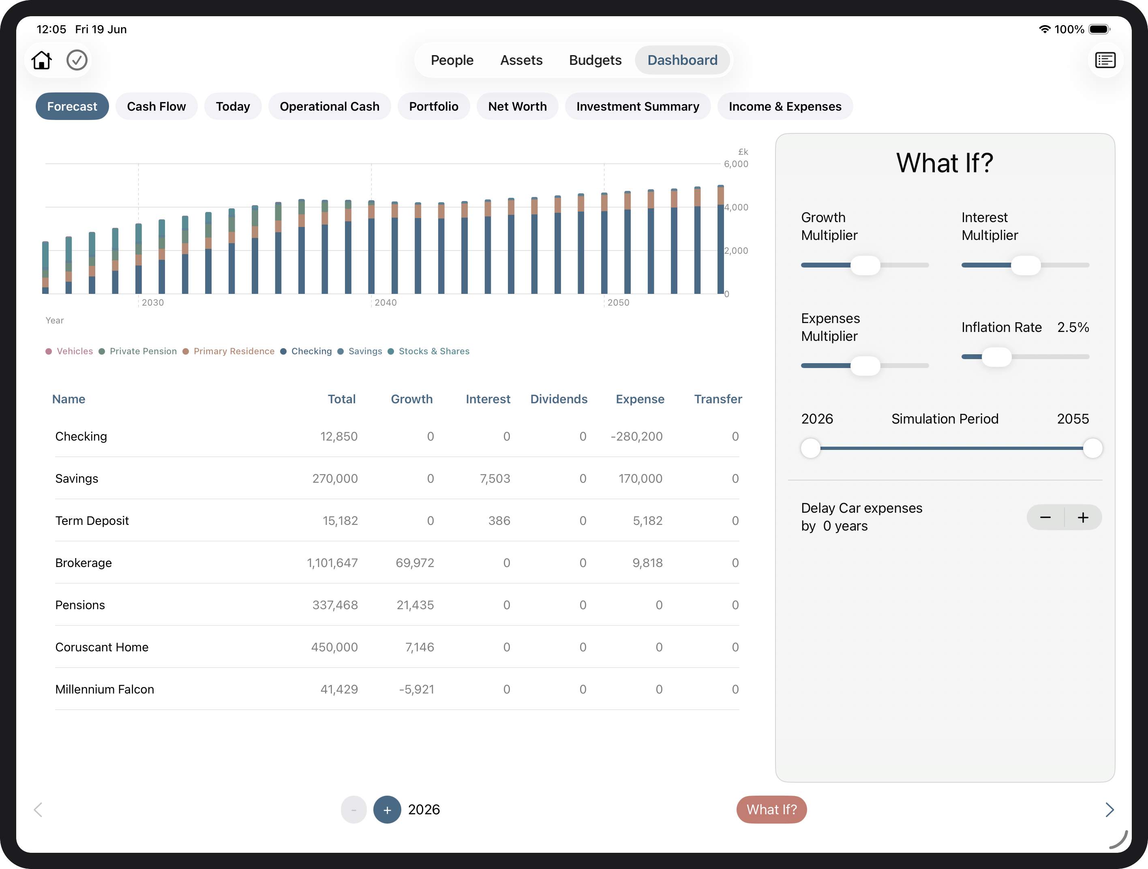Click the last bar in the forecast chart
The image size is (1148, 869).
click(x=720, y=239)
